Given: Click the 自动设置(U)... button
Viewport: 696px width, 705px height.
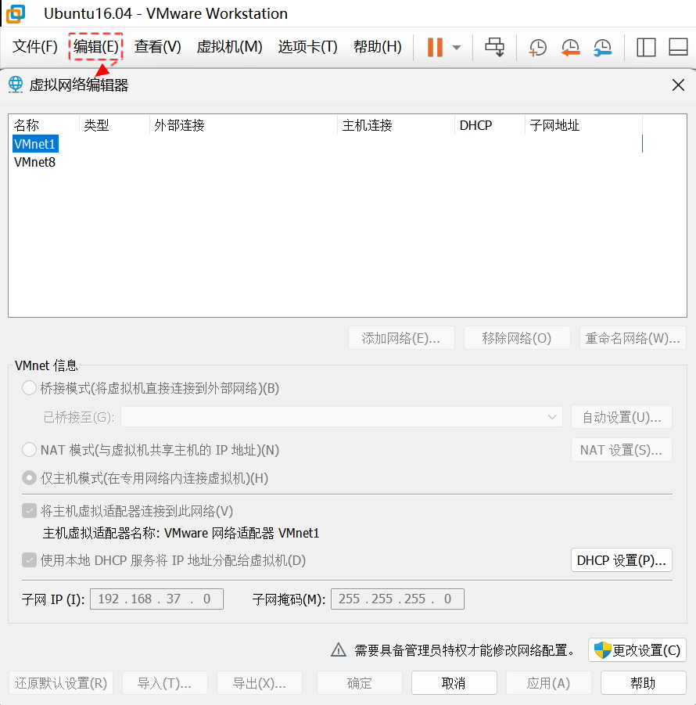Looking at the screenshot, I should [x=622, y=417].
